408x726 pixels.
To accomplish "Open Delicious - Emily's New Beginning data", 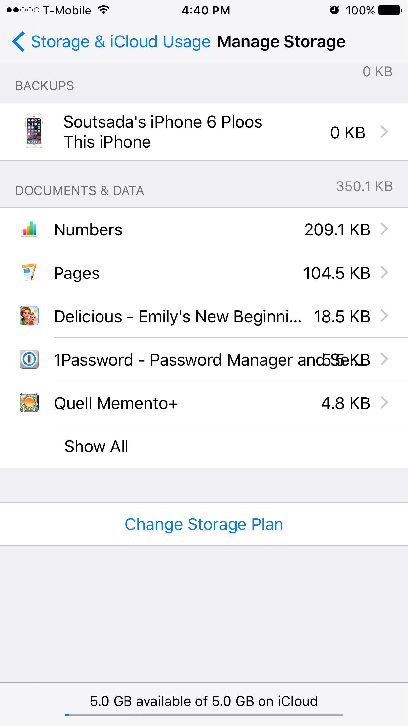I will [177, 316].
